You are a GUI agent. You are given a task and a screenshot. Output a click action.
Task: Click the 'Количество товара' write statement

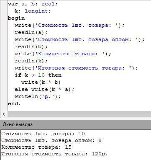63,54
